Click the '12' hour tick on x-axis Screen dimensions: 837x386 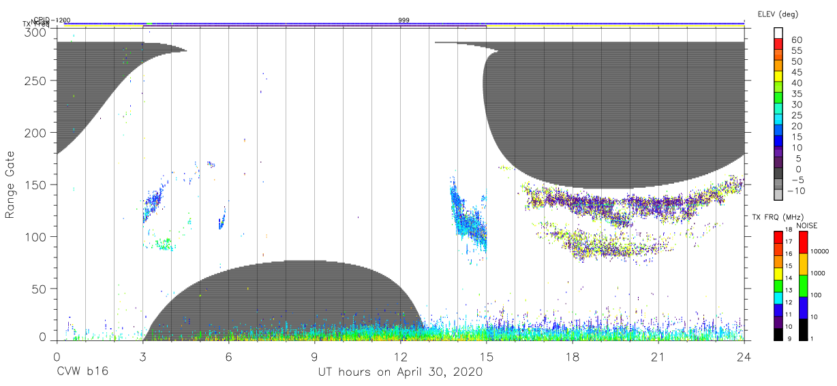click(x=400, y=357)
